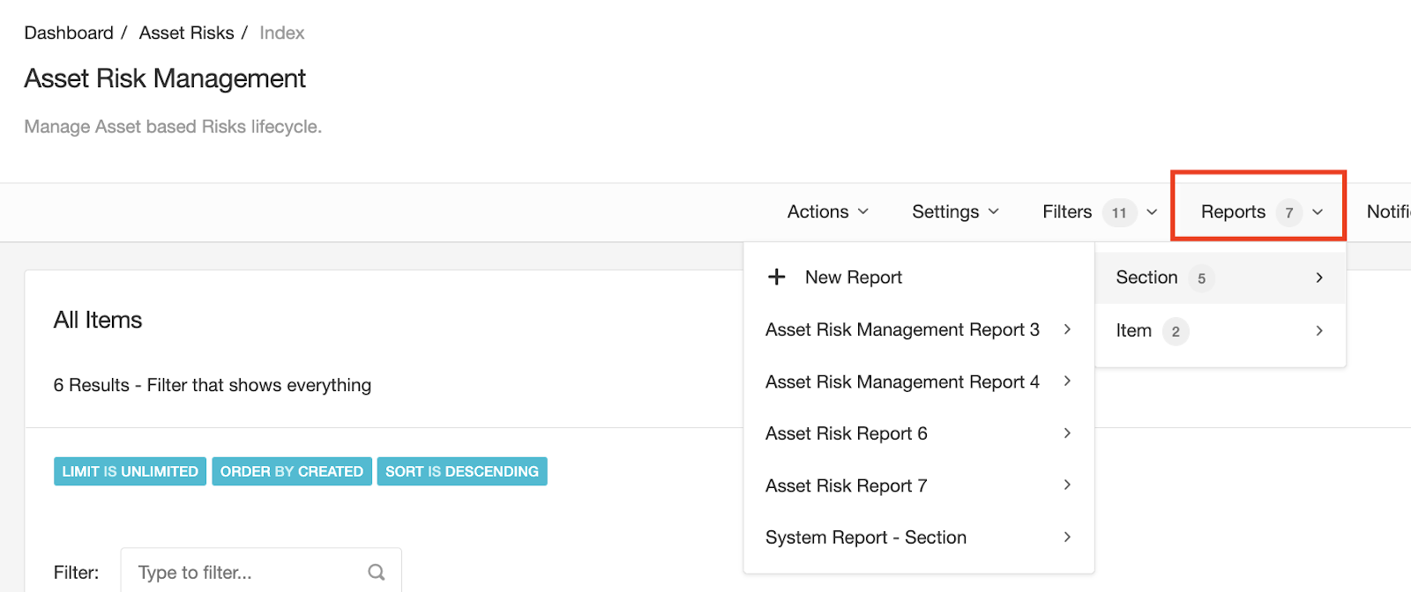Screen dimensions: 1411x592
Task: Click arrow next to Asset Risk Management Report 3
Action: coord(1067,329)
